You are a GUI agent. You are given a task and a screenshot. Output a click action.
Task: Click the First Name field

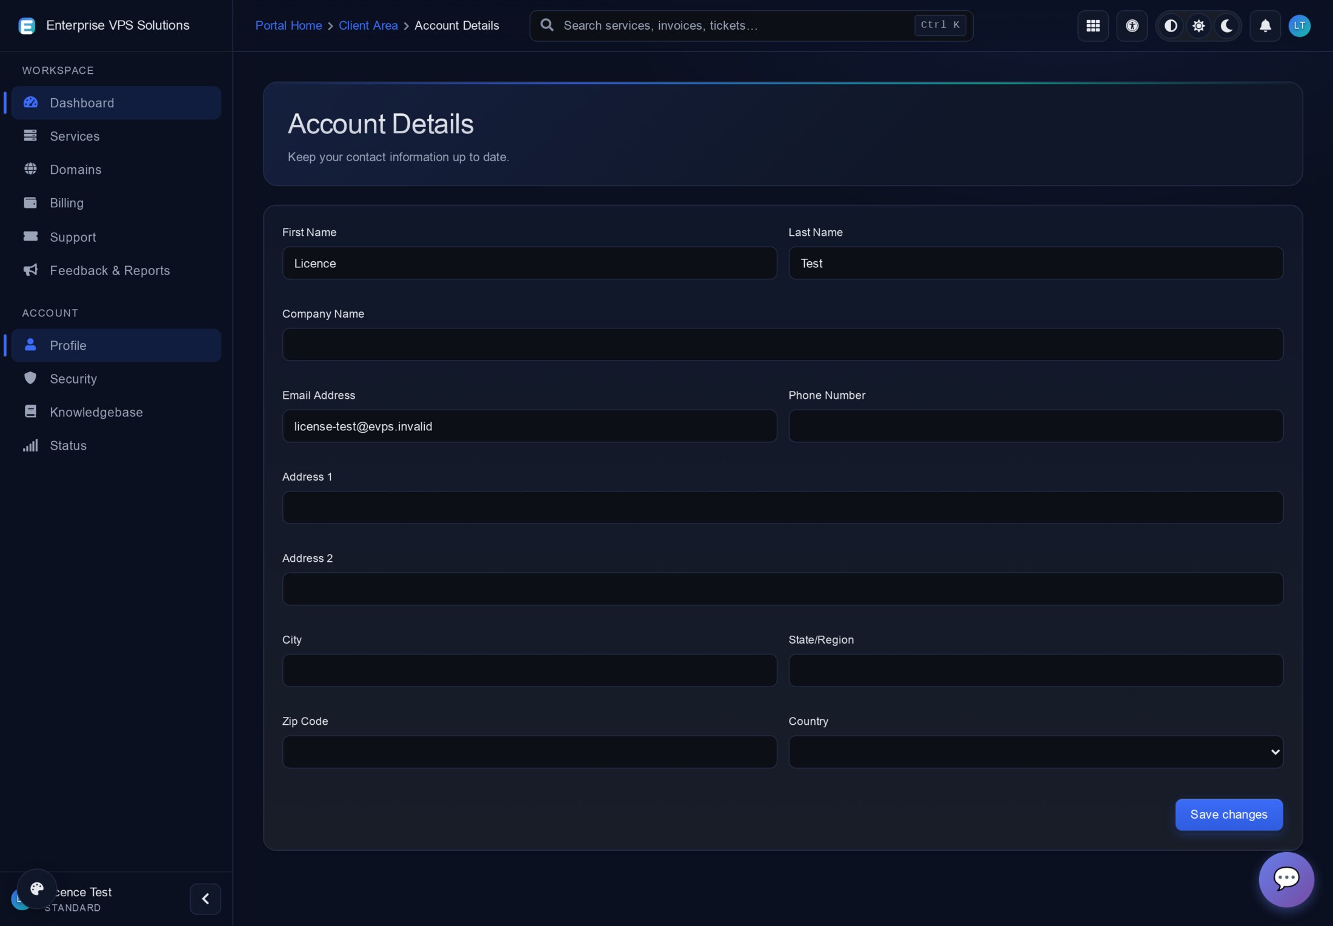coord(529,262)
